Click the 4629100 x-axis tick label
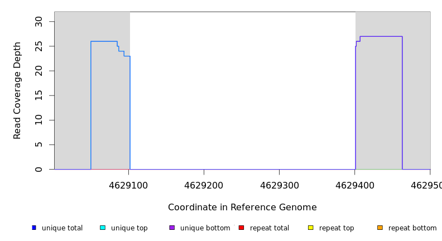 coord(128,185)
